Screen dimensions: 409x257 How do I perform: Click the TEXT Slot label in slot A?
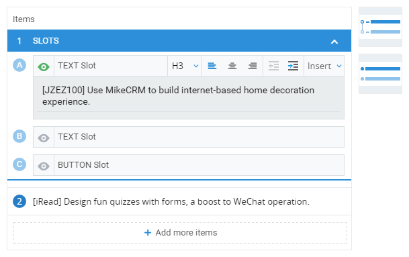[x=77, y=66]
